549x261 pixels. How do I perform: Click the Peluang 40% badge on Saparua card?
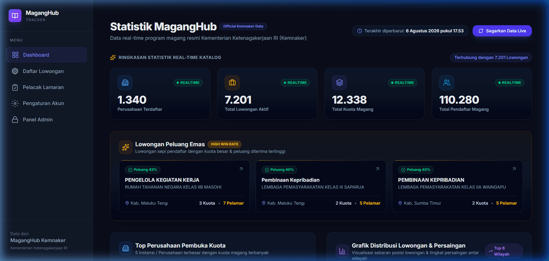pyautogui.click(x=279, y=170)
